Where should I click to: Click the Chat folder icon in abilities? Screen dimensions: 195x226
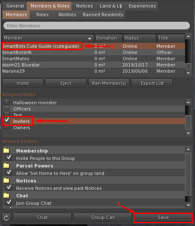click(7, 196)
